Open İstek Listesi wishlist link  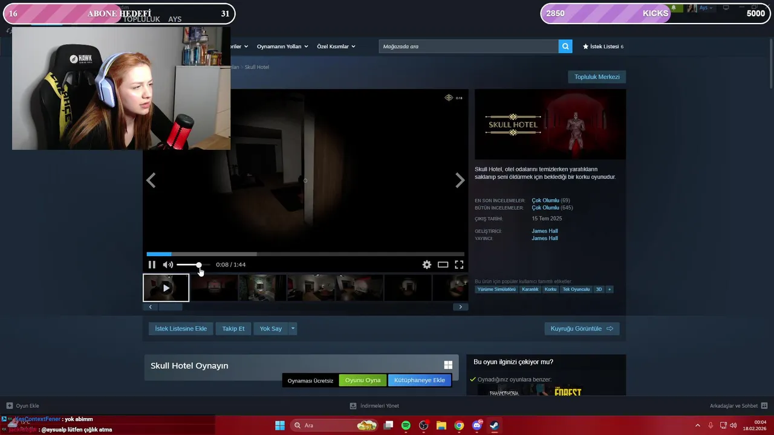603,47
